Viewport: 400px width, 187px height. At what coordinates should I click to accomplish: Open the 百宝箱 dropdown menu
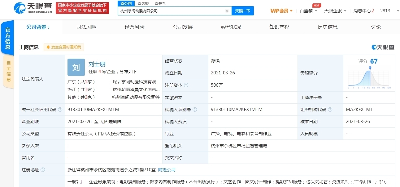pyautogui.click(x=308, y=11)
